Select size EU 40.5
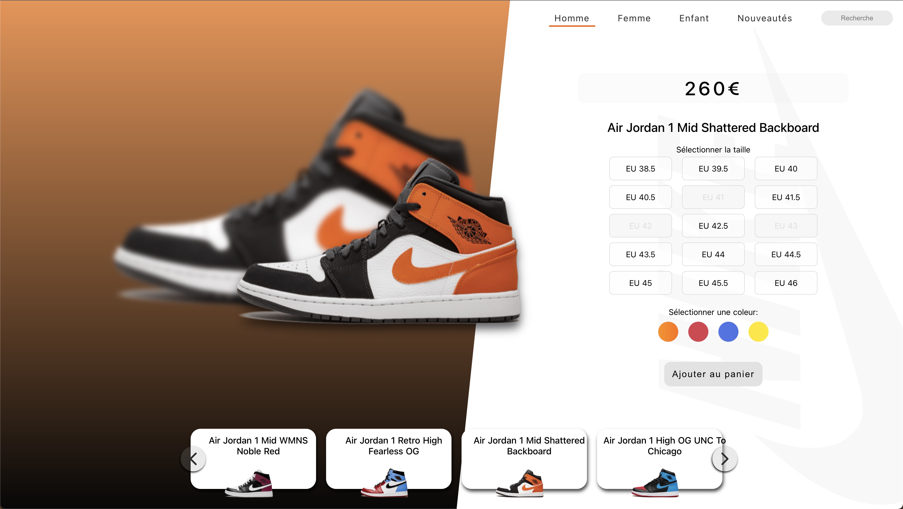 coord(640,197)
